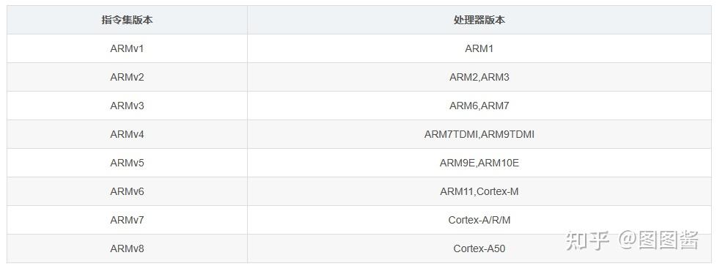Select the ARMv5 cell
Viewport: 717px width, 269px height.
click(127, 163)
